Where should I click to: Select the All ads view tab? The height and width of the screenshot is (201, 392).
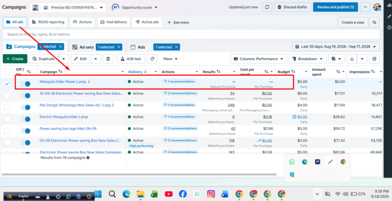15,22
